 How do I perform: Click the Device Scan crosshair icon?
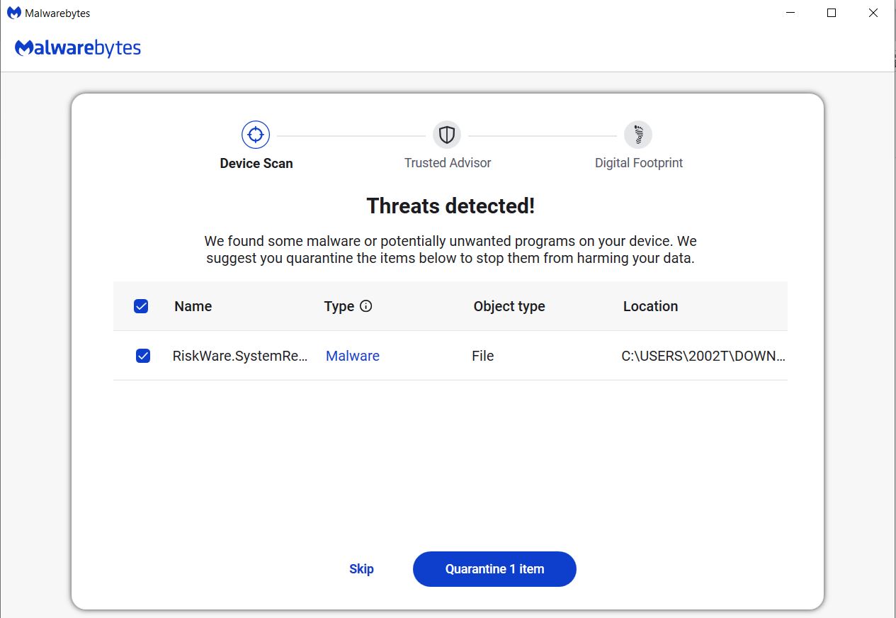point(256,134)
